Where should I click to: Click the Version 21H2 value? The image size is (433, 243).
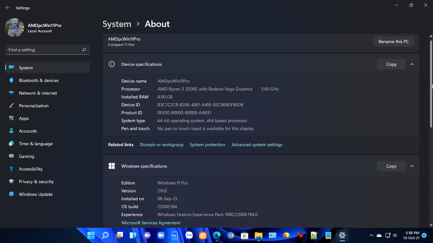pyautogui.click(x=162, y=191)
